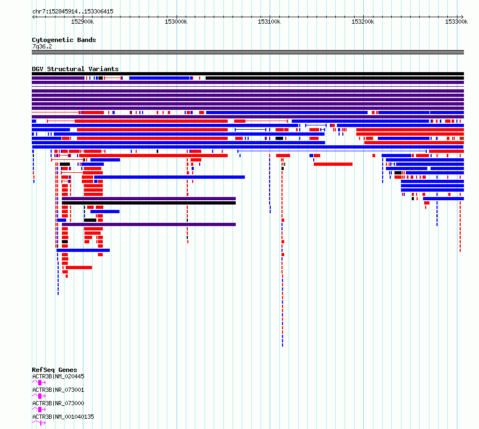Click the chr7:152845914..153306415 coordinate label

pyautogui.click(x=73, y=11)
